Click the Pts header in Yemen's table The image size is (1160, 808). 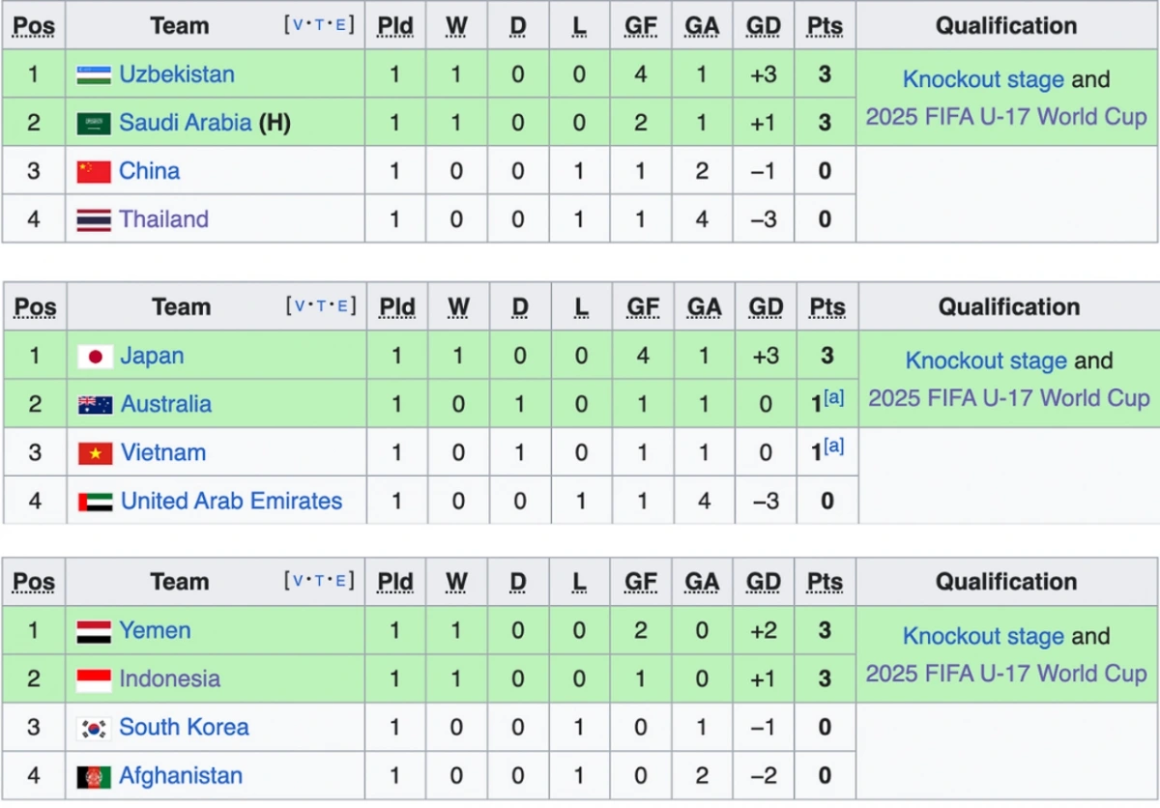pyautogui.click(x=825, y=582)
